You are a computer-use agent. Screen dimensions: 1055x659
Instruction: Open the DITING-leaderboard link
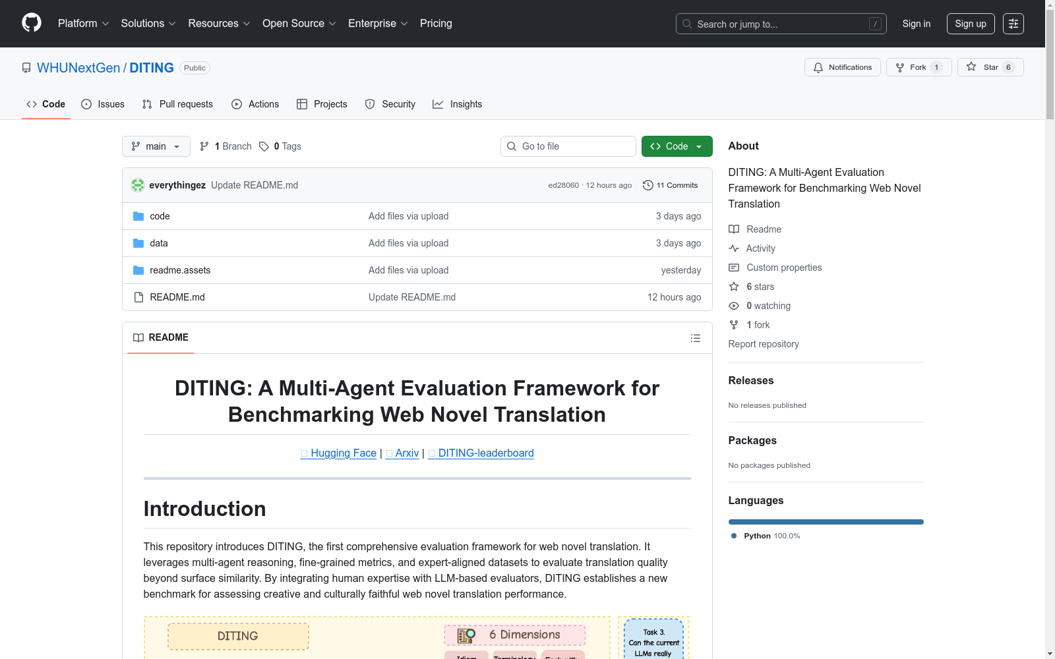tap(481, 453)
